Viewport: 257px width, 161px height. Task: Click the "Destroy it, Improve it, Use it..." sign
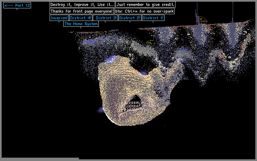click(x=82, y=5)
